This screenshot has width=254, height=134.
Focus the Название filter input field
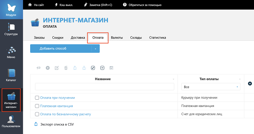[105, 87]
